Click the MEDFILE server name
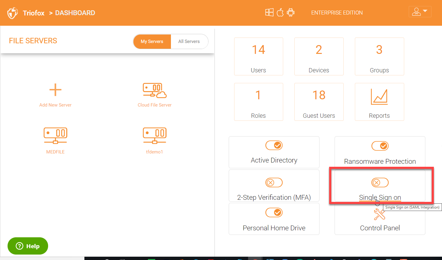The width and height of the screenshot is (442, 260). coord(55,152)
